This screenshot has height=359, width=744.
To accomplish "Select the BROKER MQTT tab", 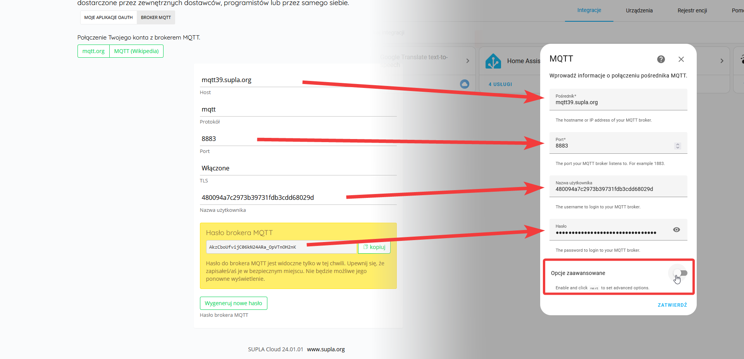I will (156, 17).
